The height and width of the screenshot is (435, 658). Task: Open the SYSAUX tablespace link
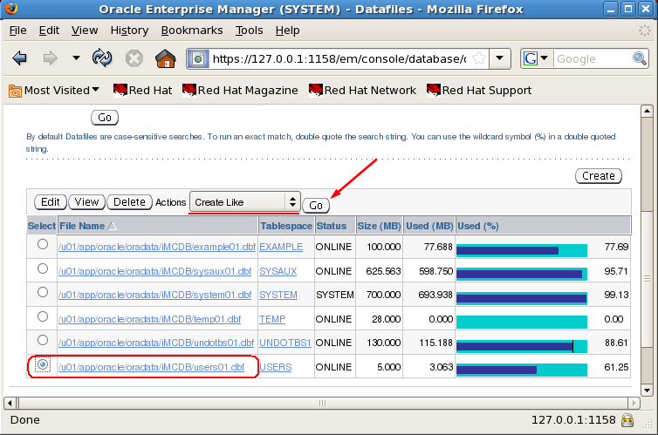pos(278,271)
